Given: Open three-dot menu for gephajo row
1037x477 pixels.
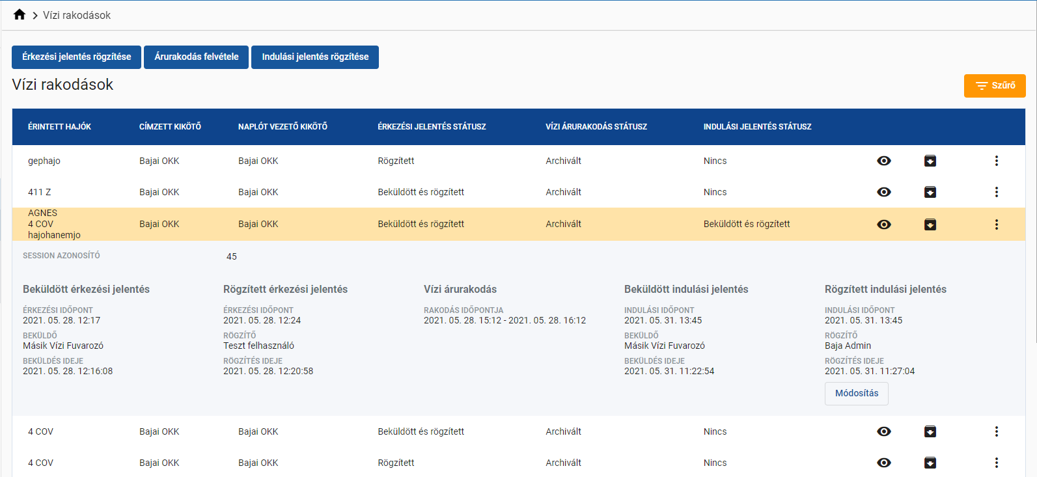Looking at the screenshot, I should [996, 161].
